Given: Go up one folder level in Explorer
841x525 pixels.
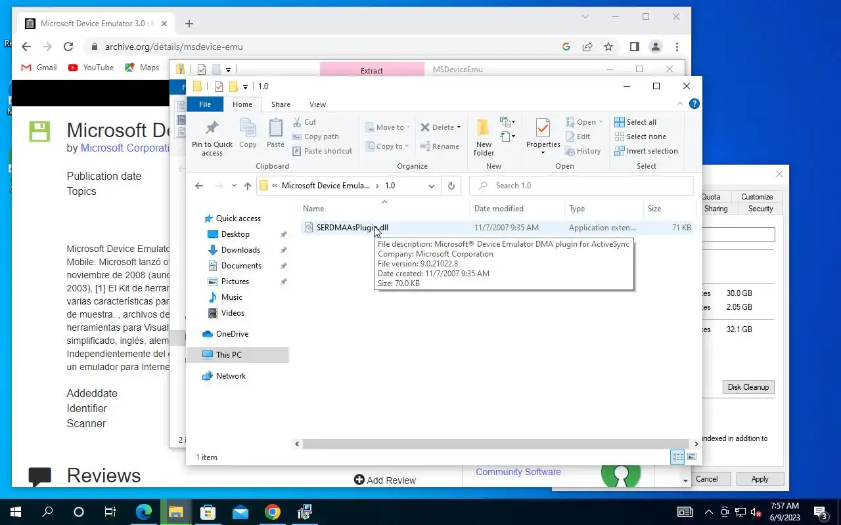Looking at the screenshot, I should point(247,186).
